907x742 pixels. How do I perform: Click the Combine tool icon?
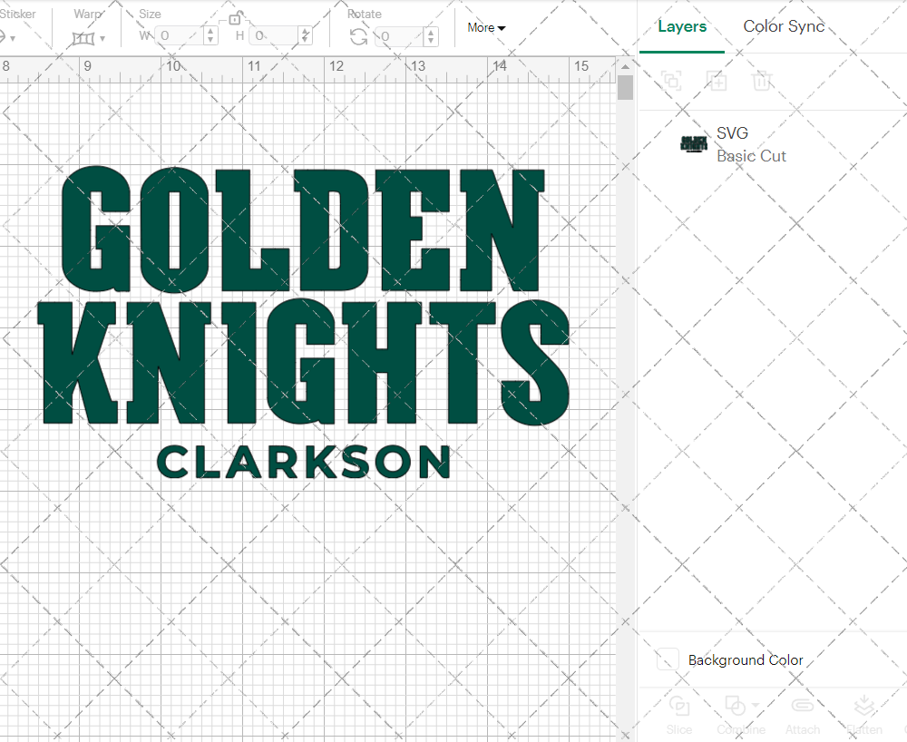click(733, 708)
